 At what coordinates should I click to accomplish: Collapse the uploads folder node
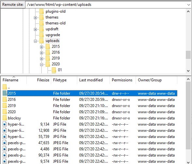[x=36, y=41]
